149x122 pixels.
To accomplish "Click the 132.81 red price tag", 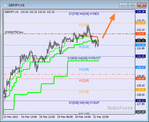I will point(141,34).
